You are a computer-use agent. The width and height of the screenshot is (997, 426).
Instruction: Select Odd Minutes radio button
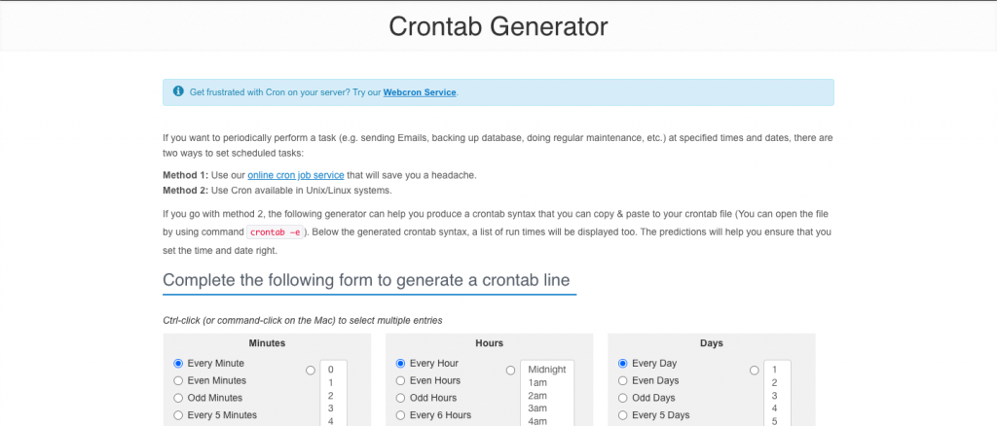pos(178,398)
